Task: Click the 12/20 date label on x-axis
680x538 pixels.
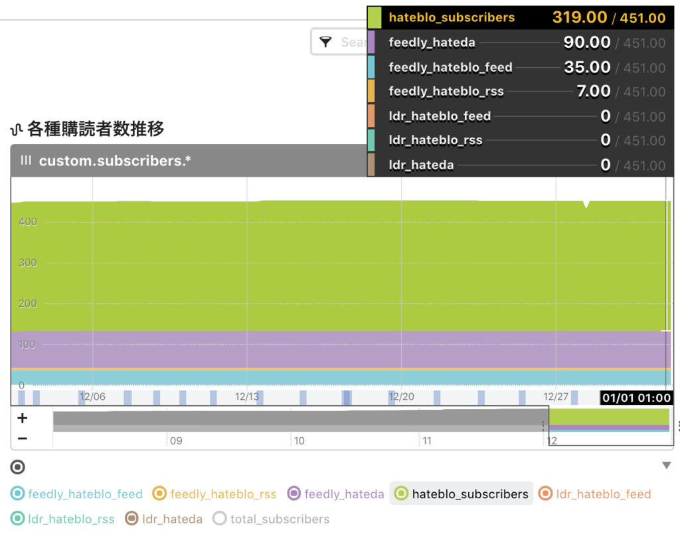Action: click(401, 397)
